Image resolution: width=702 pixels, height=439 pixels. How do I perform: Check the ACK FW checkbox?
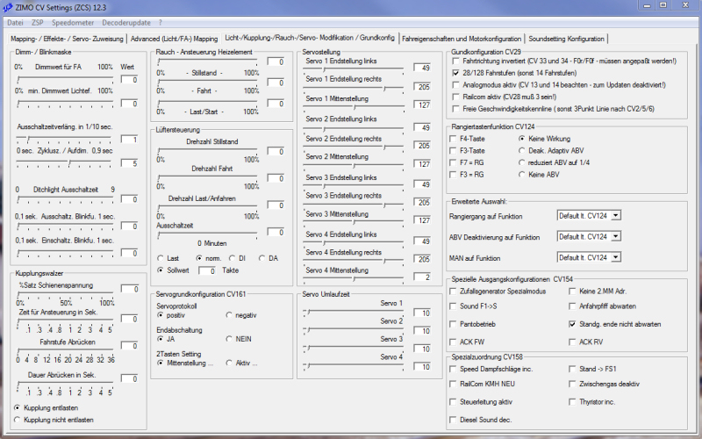453,342
